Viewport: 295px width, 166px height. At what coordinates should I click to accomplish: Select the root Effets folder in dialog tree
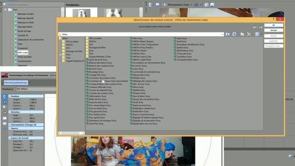click(x=65, y=38)
